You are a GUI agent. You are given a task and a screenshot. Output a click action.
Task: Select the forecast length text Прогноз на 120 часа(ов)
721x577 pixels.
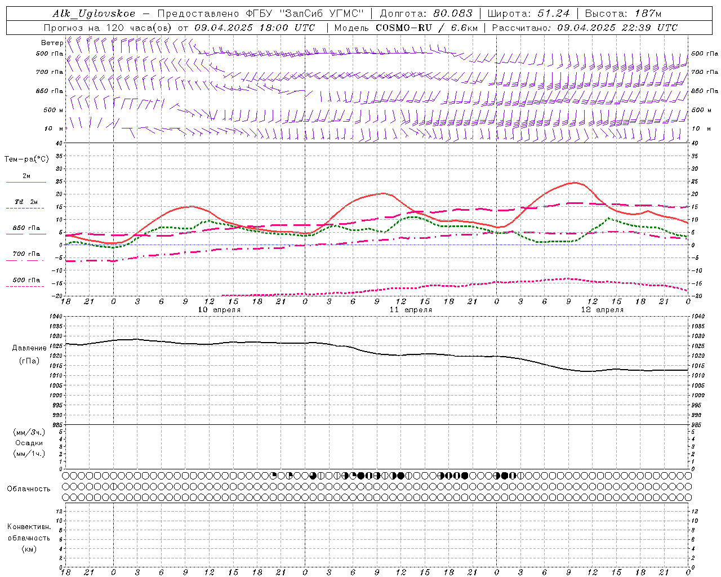pos(108,28)
